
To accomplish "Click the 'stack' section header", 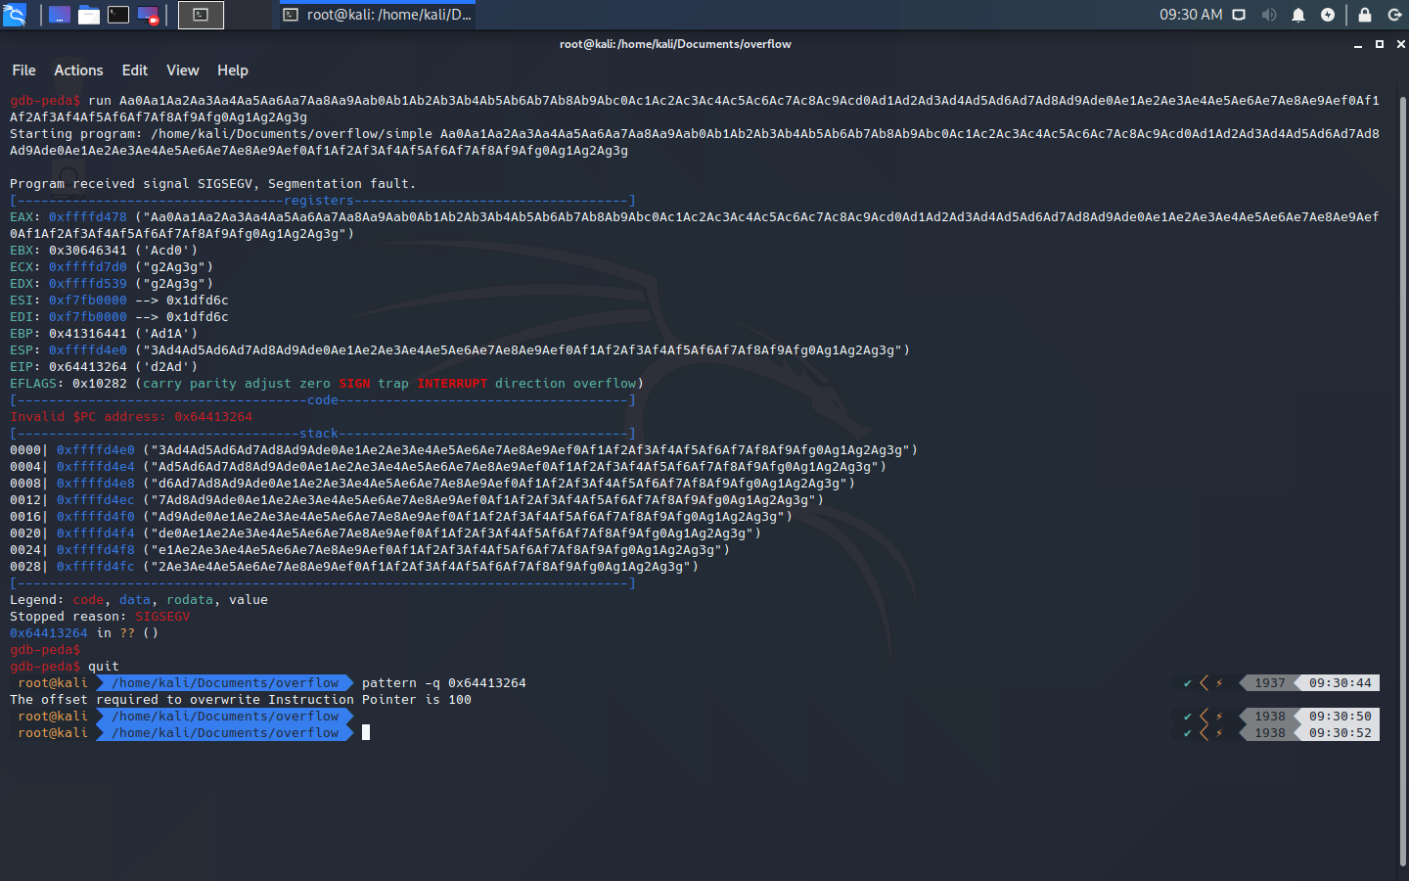I will pyautogui.click(x=319, y=434).
